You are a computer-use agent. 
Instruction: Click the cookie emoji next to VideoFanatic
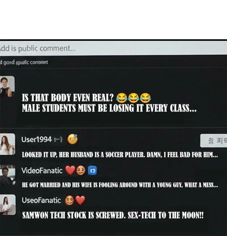(x=81, y=171)
